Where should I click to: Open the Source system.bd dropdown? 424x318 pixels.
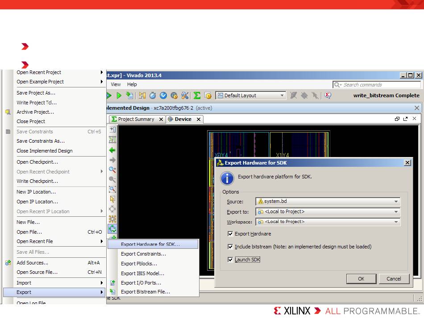click(x=328, y=201)
